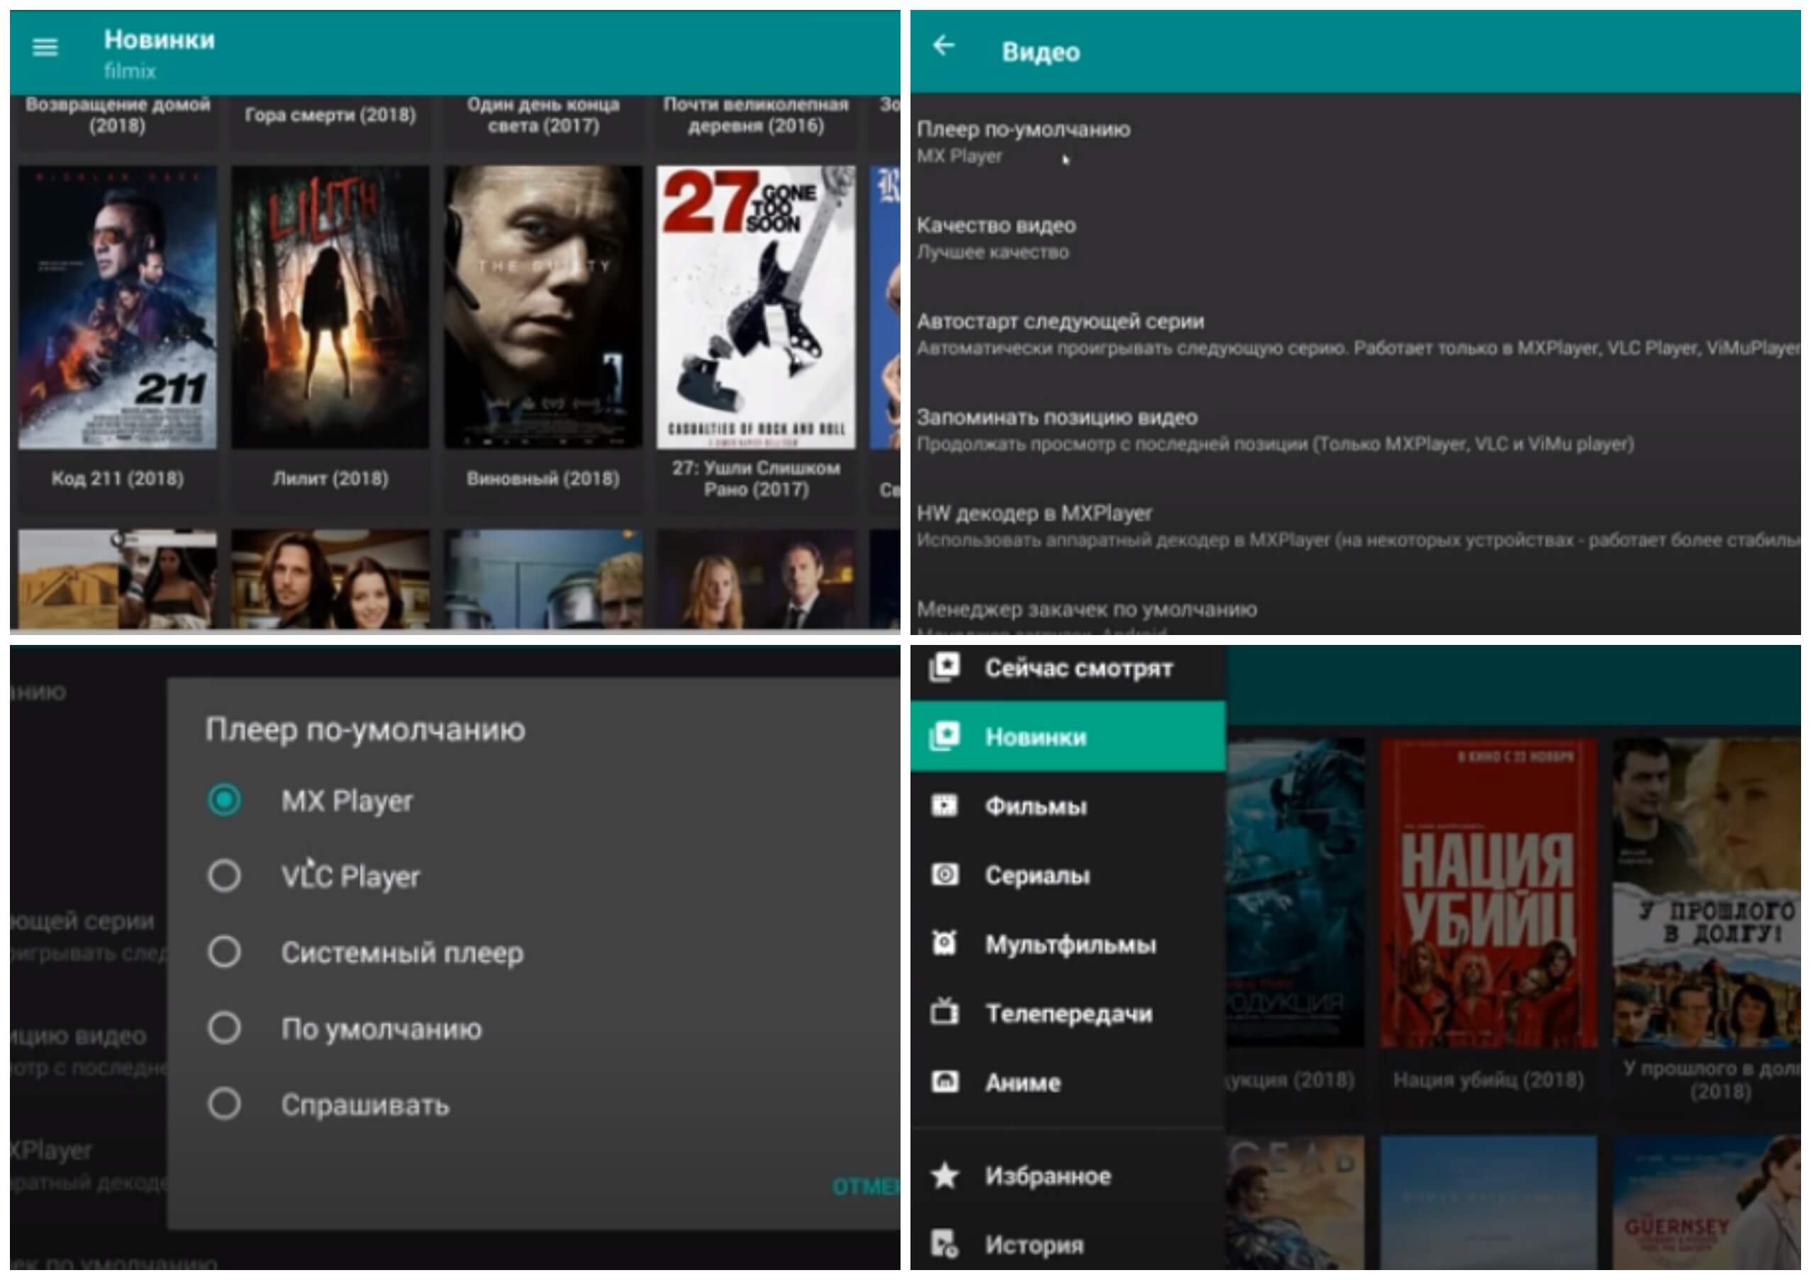
Task: Click the title 27: Ушли Слишком Рано (2017)
Action: click(757, 478)
